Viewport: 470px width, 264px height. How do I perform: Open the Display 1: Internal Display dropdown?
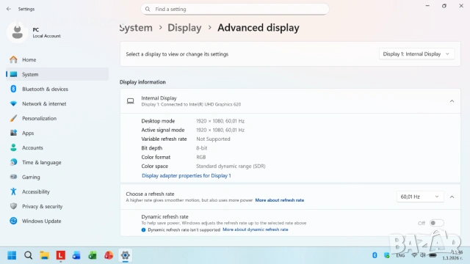click(416, 54)
